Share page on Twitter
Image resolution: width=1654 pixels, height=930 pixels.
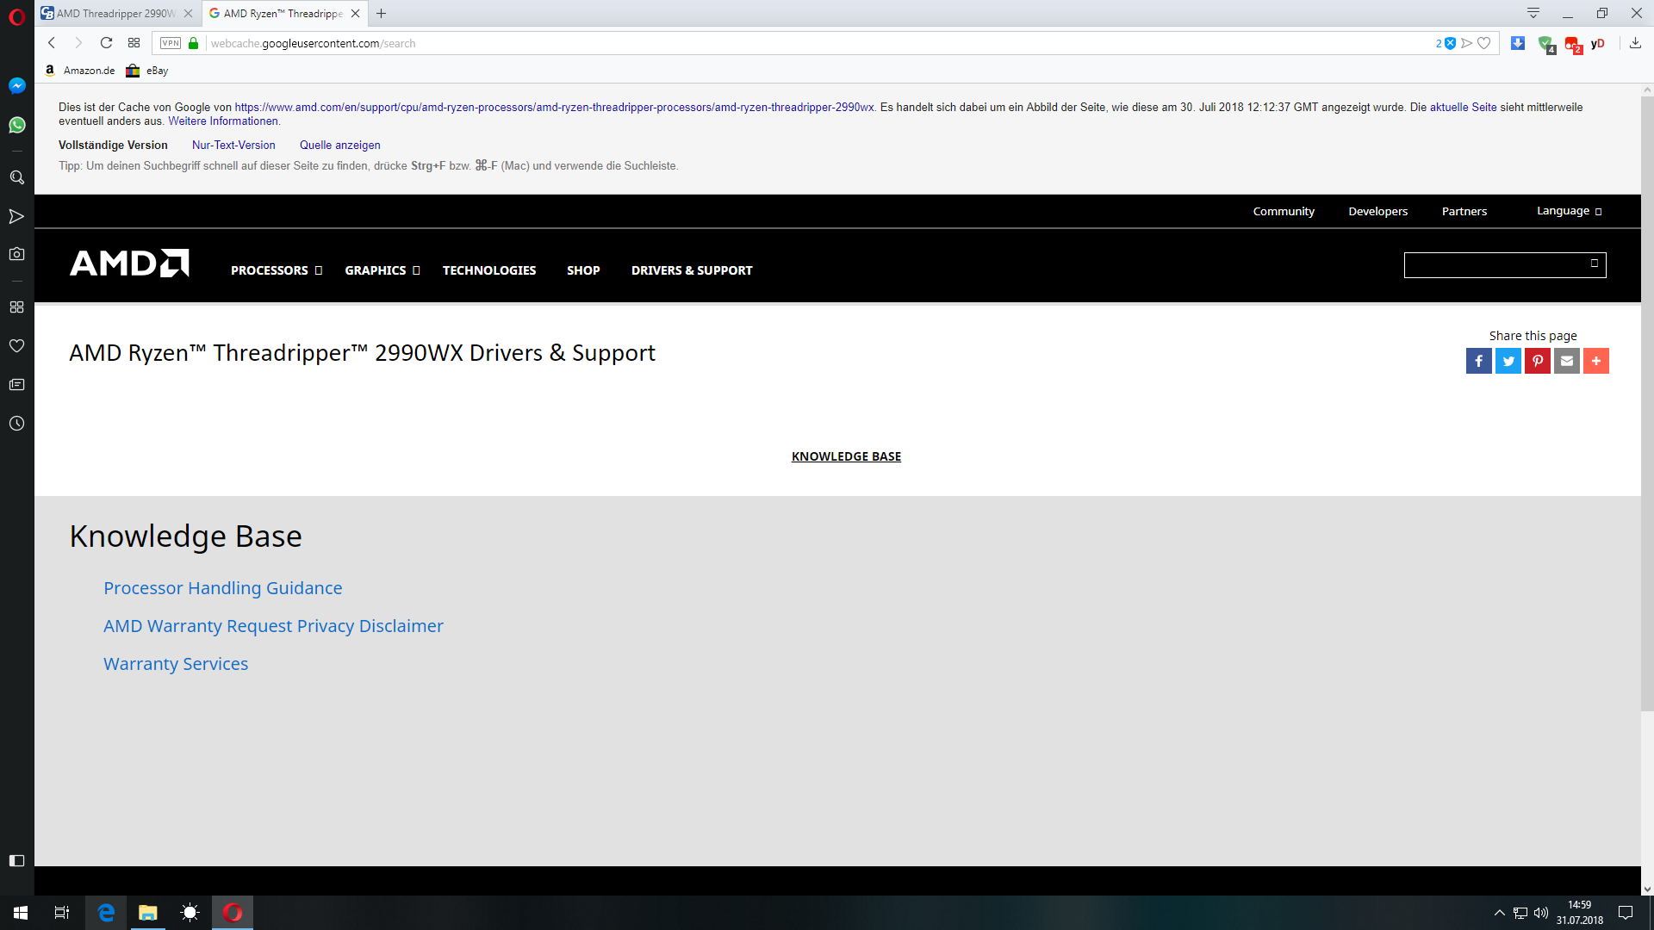(x=1508, y=361)
